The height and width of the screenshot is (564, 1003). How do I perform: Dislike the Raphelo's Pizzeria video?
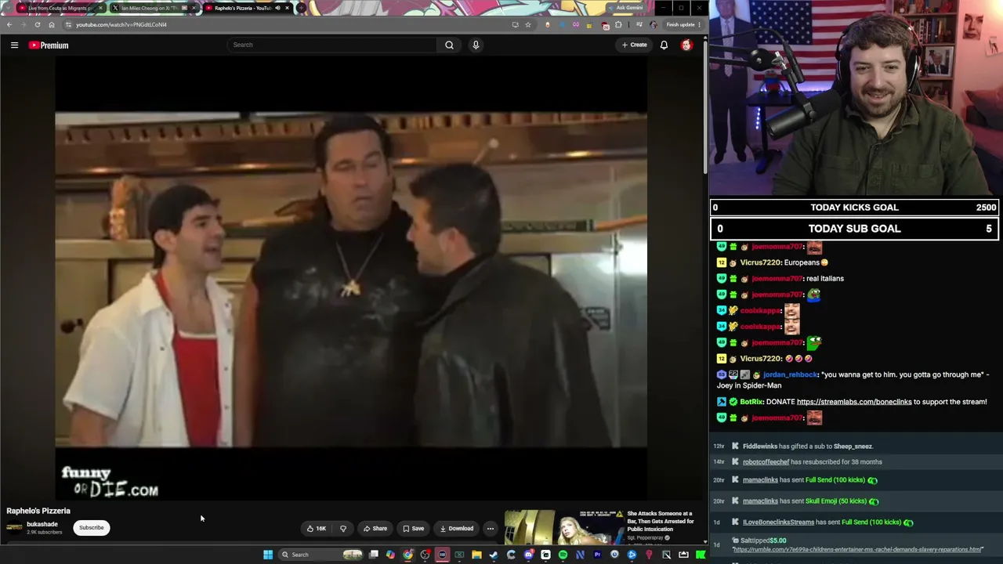click(342, 529)
